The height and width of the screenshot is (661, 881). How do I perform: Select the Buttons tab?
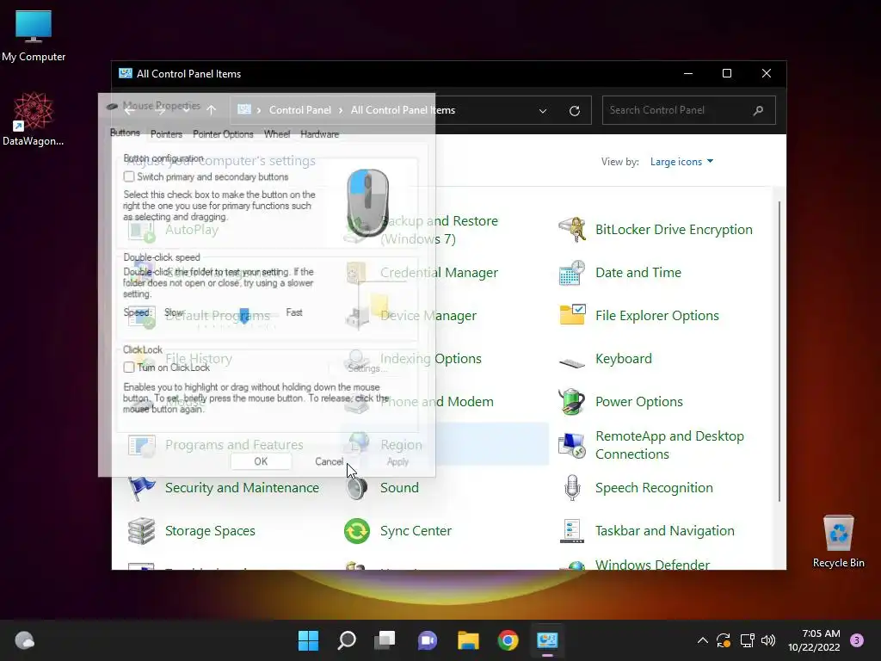coord(125,133)
